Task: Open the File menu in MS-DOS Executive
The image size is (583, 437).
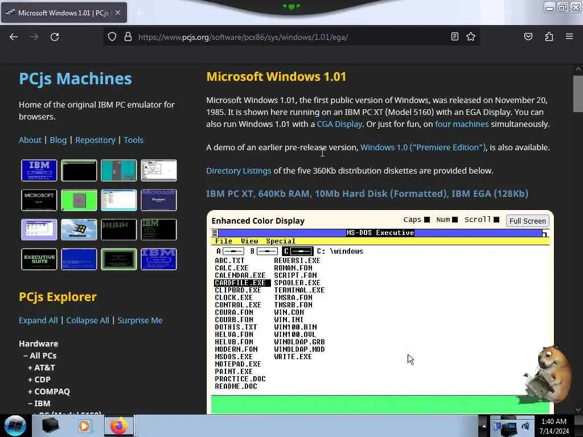Action: click(223, 241)
